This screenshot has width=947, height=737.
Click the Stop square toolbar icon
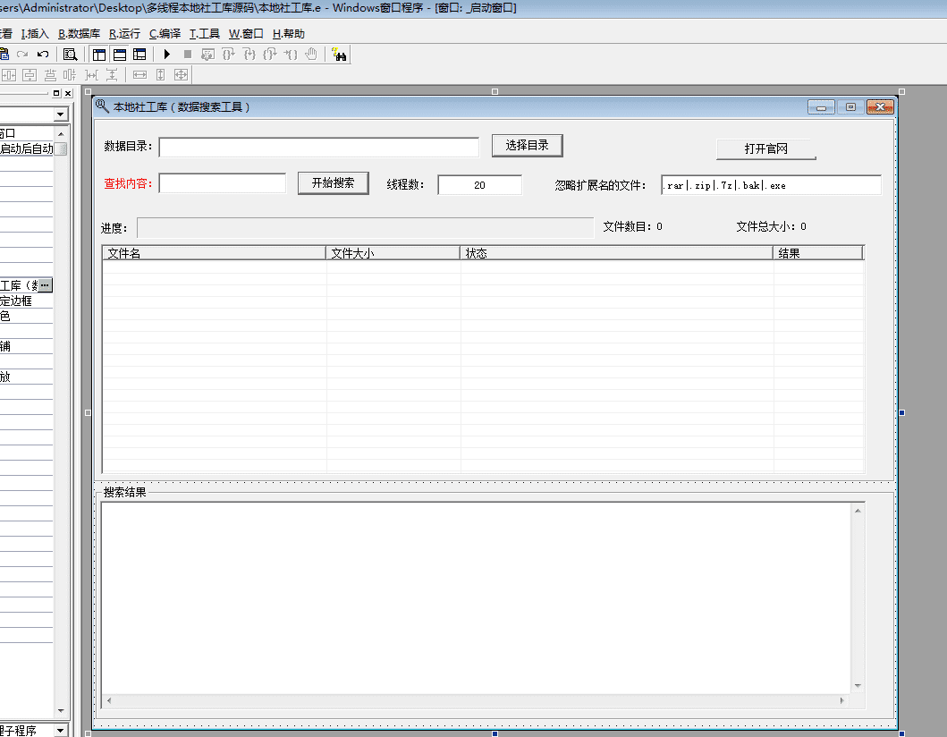tap(188, 55)
